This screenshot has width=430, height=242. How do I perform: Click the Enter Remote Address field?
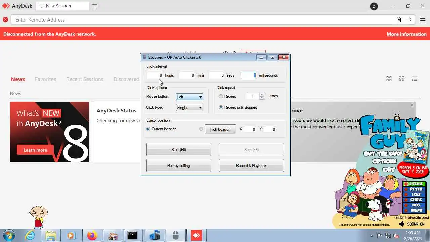pyautogui.click(x=203, y=19)
